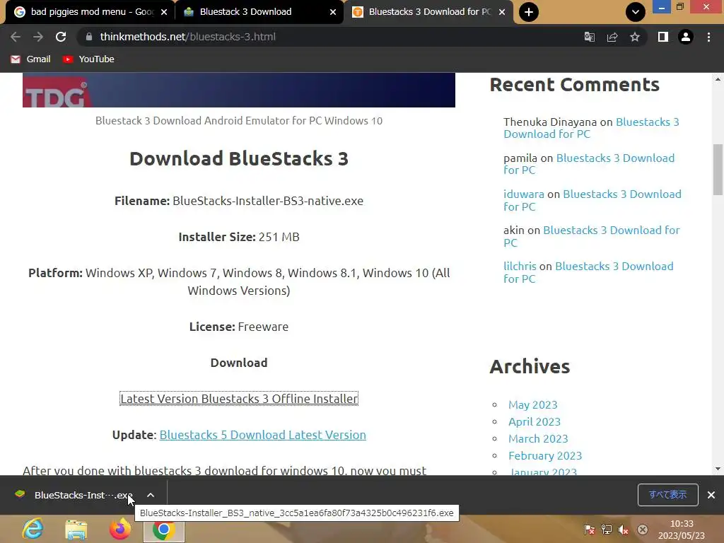This screenshot has width=724, height=543.
Task: Close the downloads bar
Action: pos(711,495)
